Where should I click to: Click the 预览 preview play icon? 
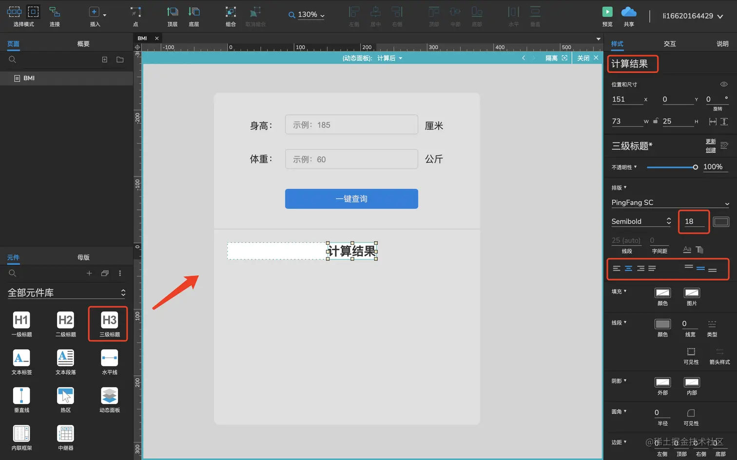(607, 12)
